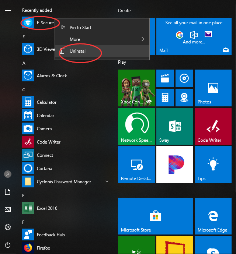Click the E letter group header
236x254 pixels.
23,196
